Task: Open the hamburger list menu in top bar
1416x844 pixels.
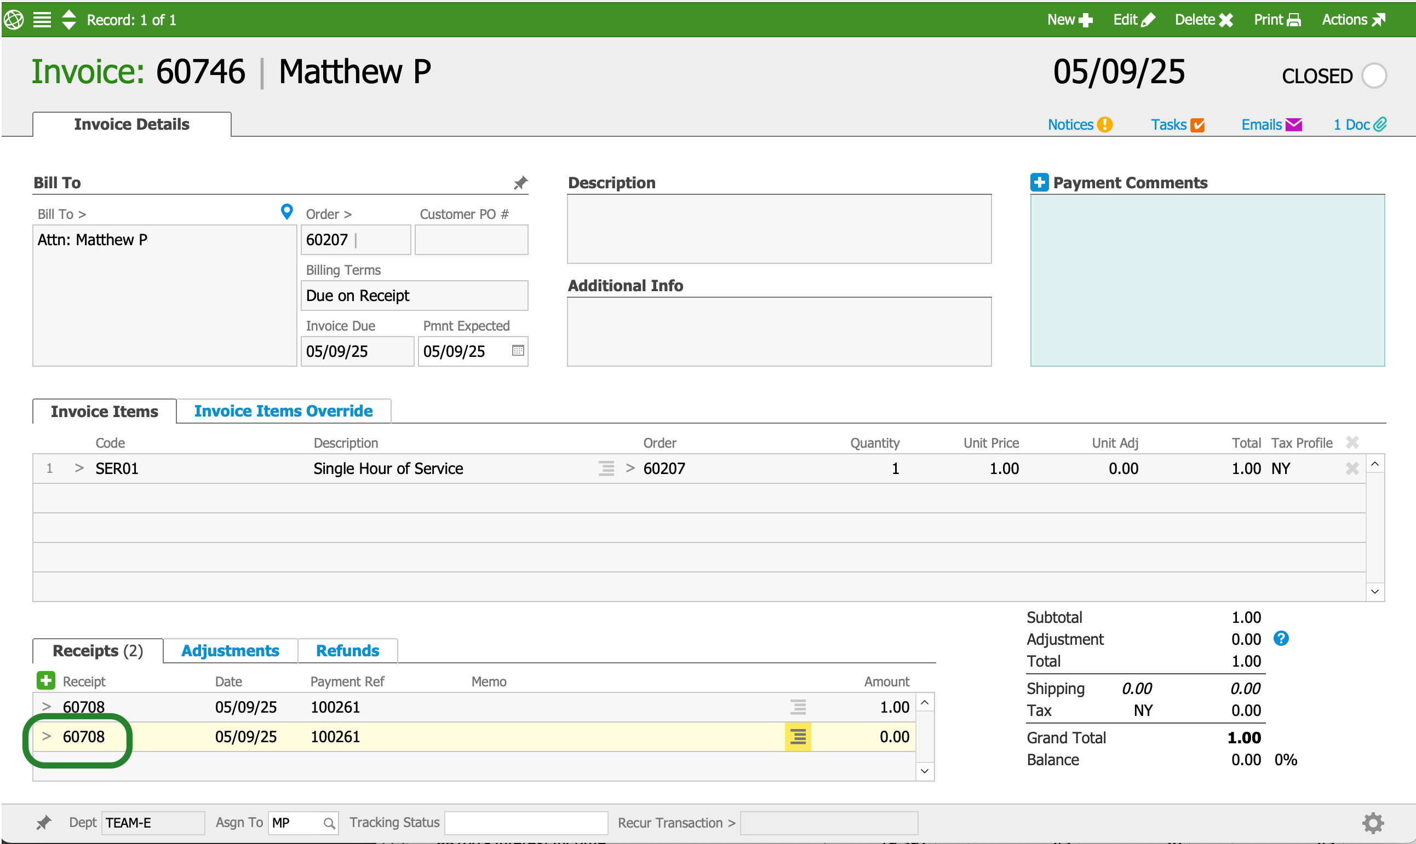Action: point(42,20)
